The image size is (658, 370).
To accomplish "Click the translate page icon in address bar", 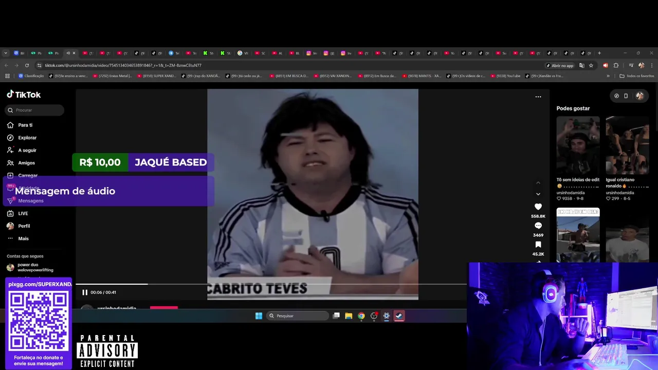I will tap(581, 65).
